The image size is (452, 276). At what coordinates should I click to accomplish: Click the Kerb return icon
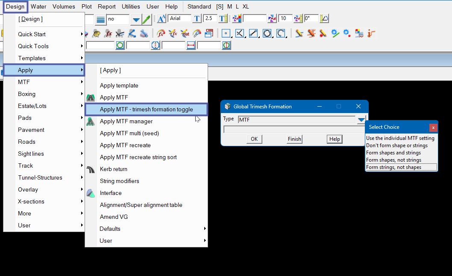(x=91, y=169)
